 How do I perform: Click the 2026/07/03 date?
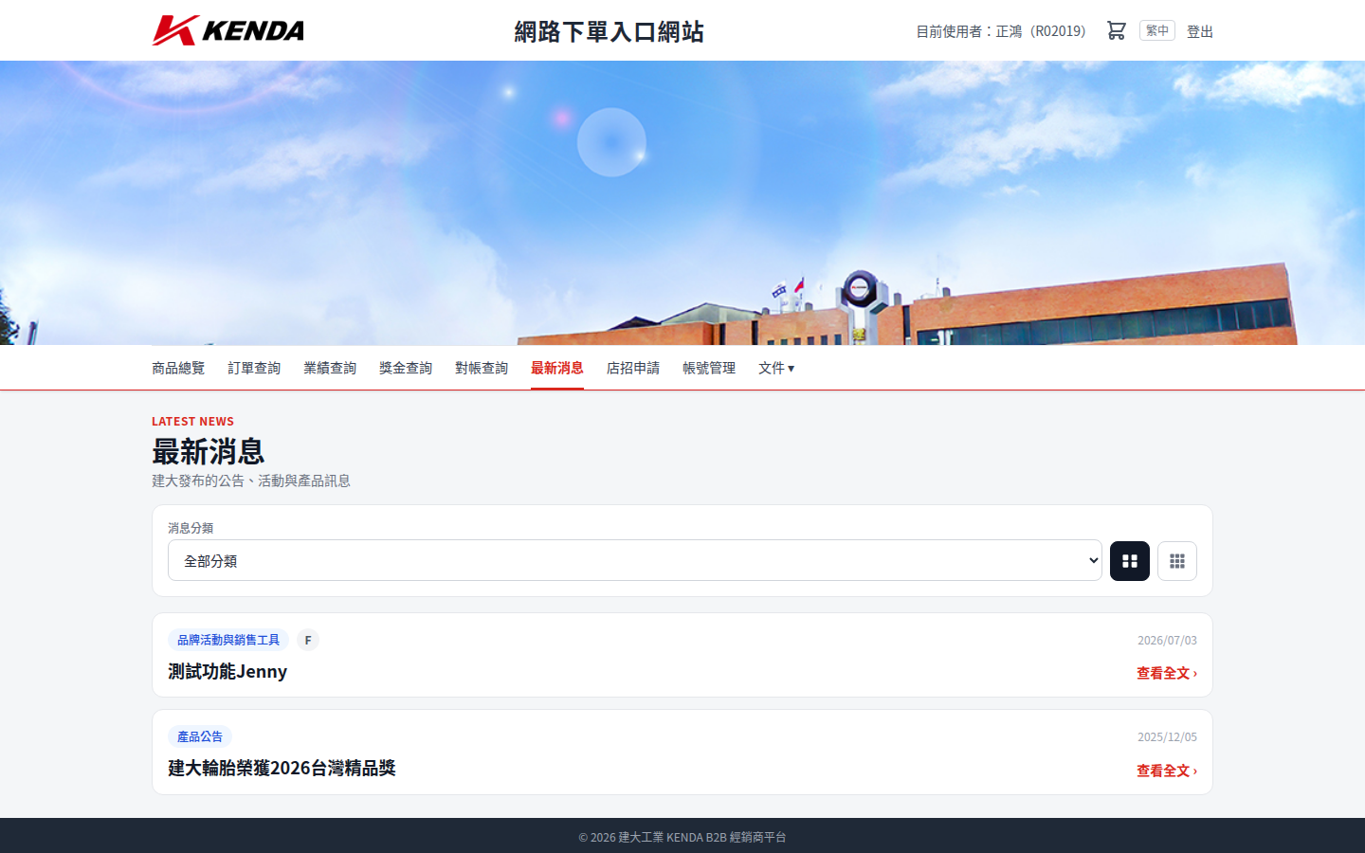point(1167,641)
